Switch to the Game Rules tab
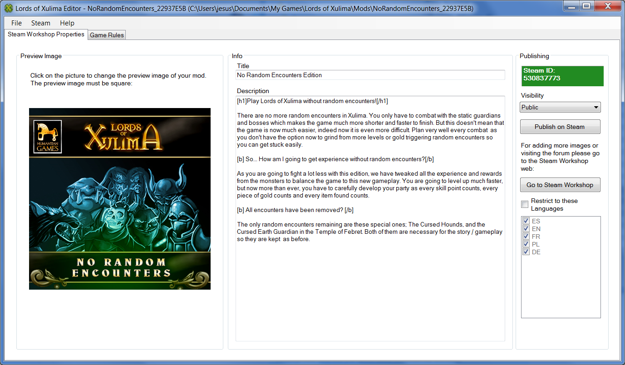 (x=107, y=35)
